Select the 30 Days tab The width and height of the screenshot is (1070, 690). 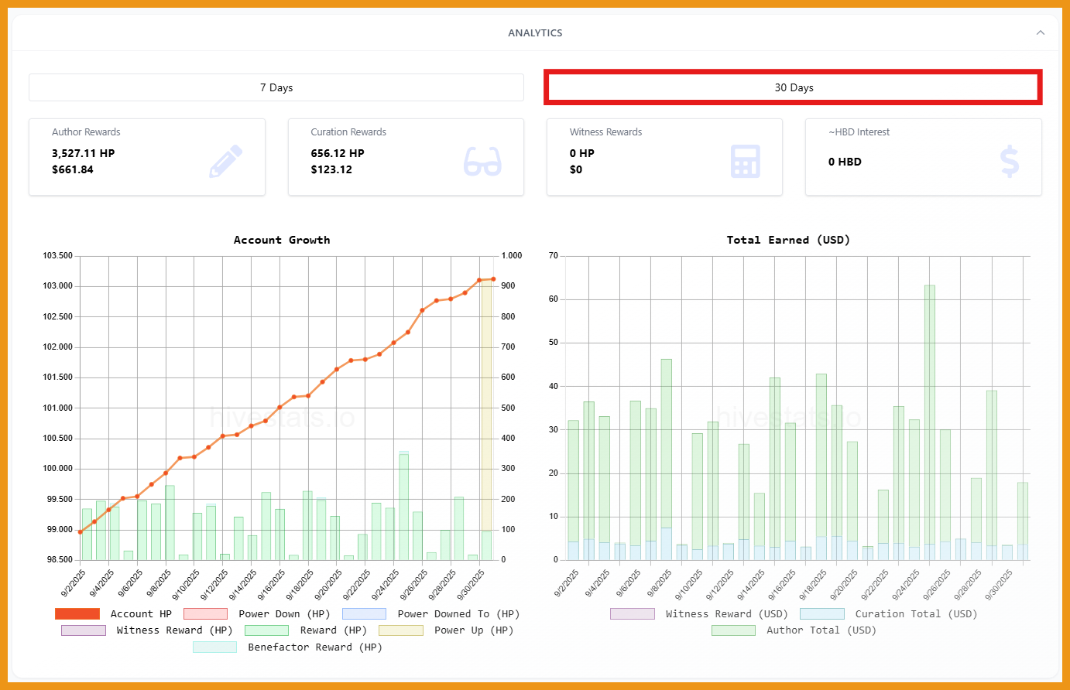point(794,87)
